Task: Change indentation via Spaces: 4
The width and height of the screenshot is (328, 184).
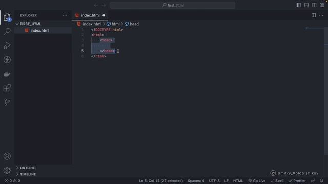Action: (196, 181)
